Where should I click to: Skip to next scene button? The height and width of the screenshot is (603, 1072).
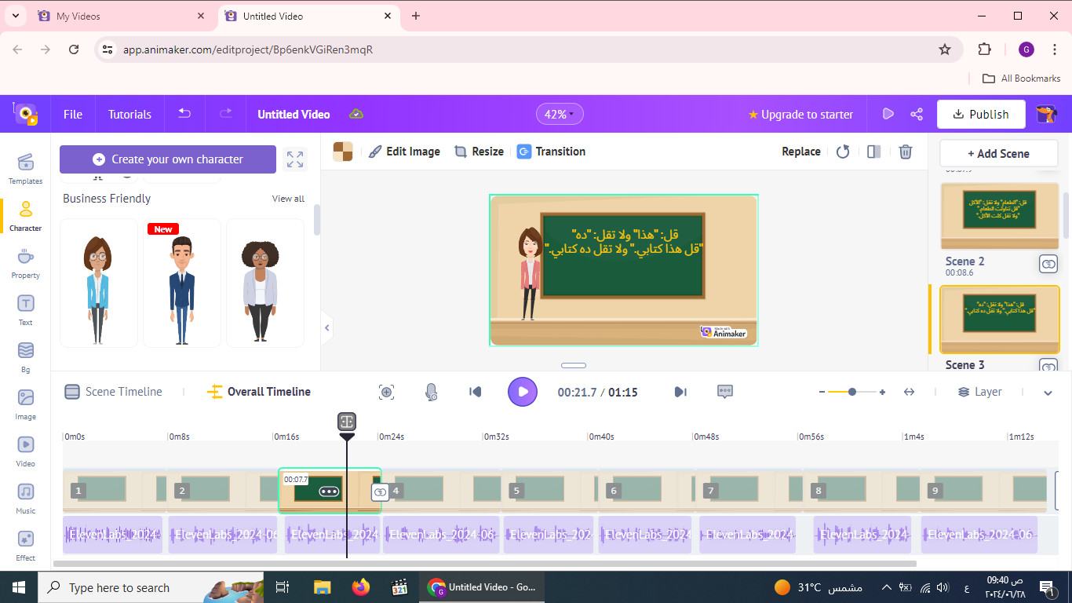(x=680, y=392)
